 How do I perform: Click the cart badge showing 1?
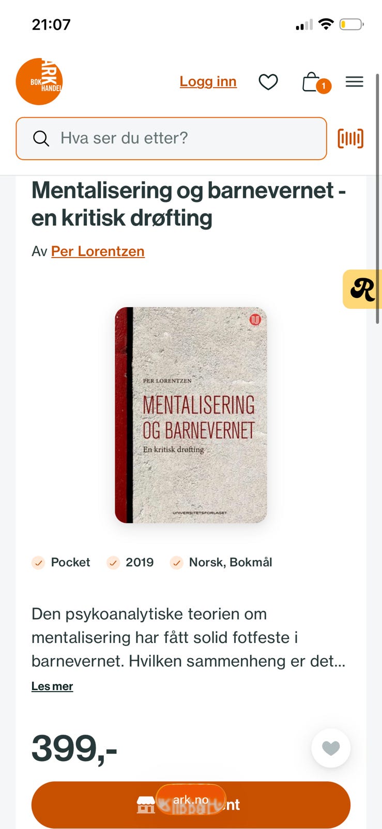point(324,86)
